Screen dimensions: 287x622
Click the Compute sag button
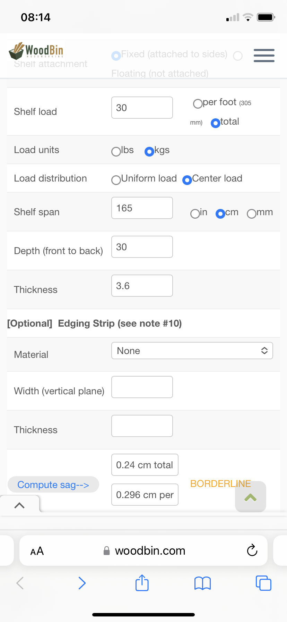(x=53, y=485)
